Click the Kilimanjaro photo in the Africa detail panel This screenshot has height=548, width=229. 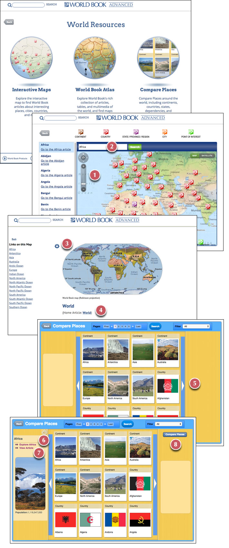(30, 484)
